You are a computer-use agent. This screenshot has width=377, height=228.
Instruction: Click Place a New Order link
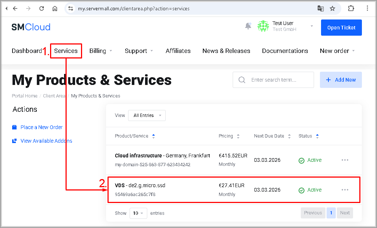point(41,127)
